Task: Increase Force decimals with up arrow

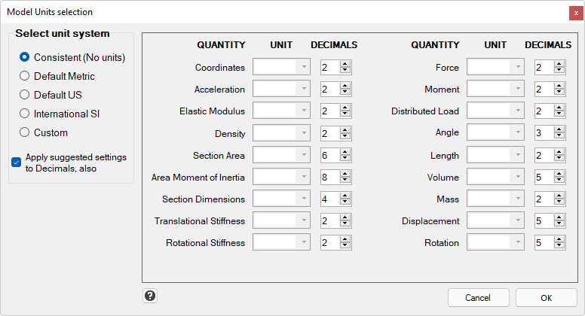Action: click(x=559, y=64)
